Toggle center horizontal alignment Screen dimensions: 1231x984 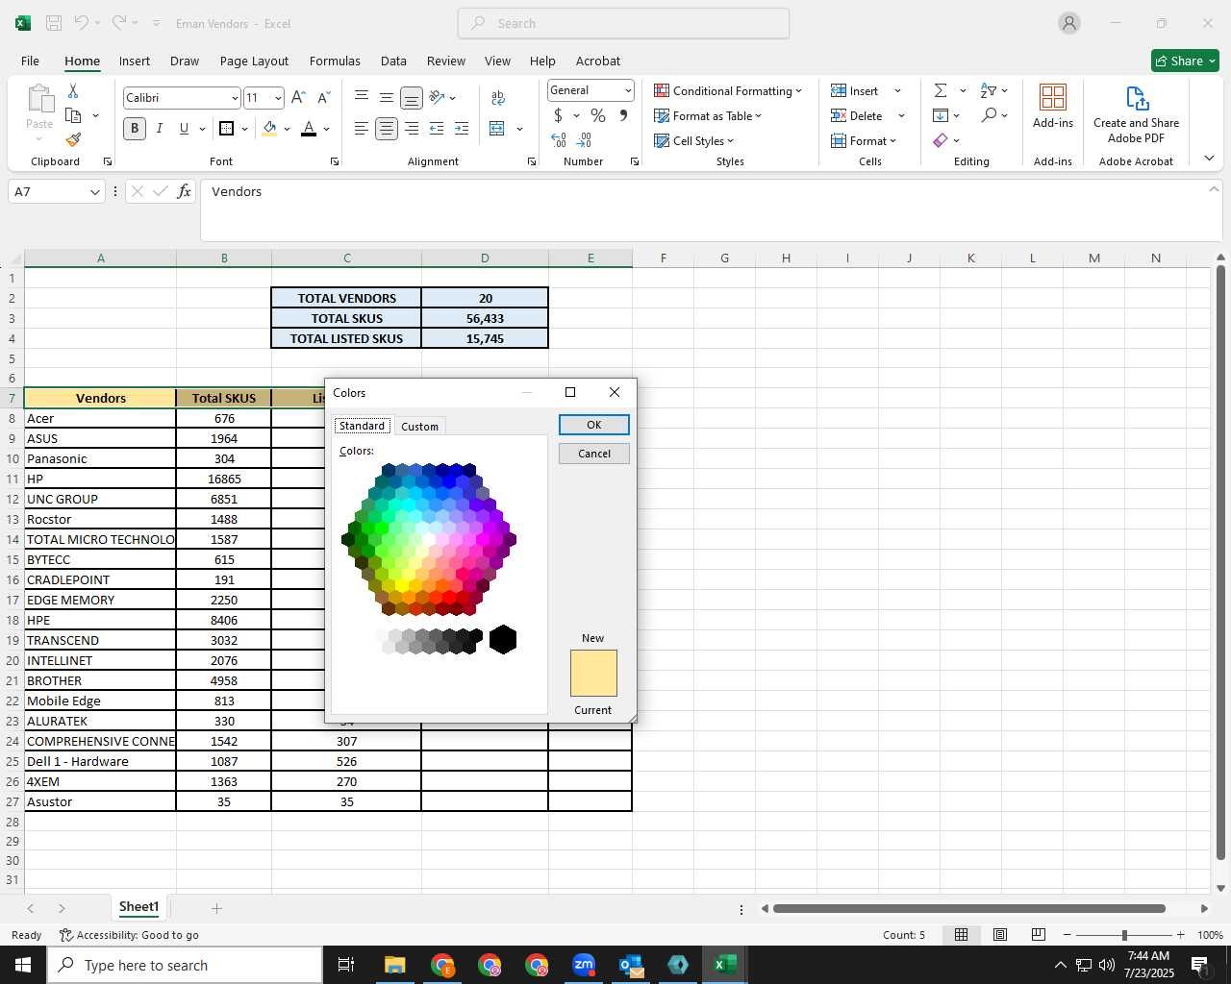tap(387, 129)
